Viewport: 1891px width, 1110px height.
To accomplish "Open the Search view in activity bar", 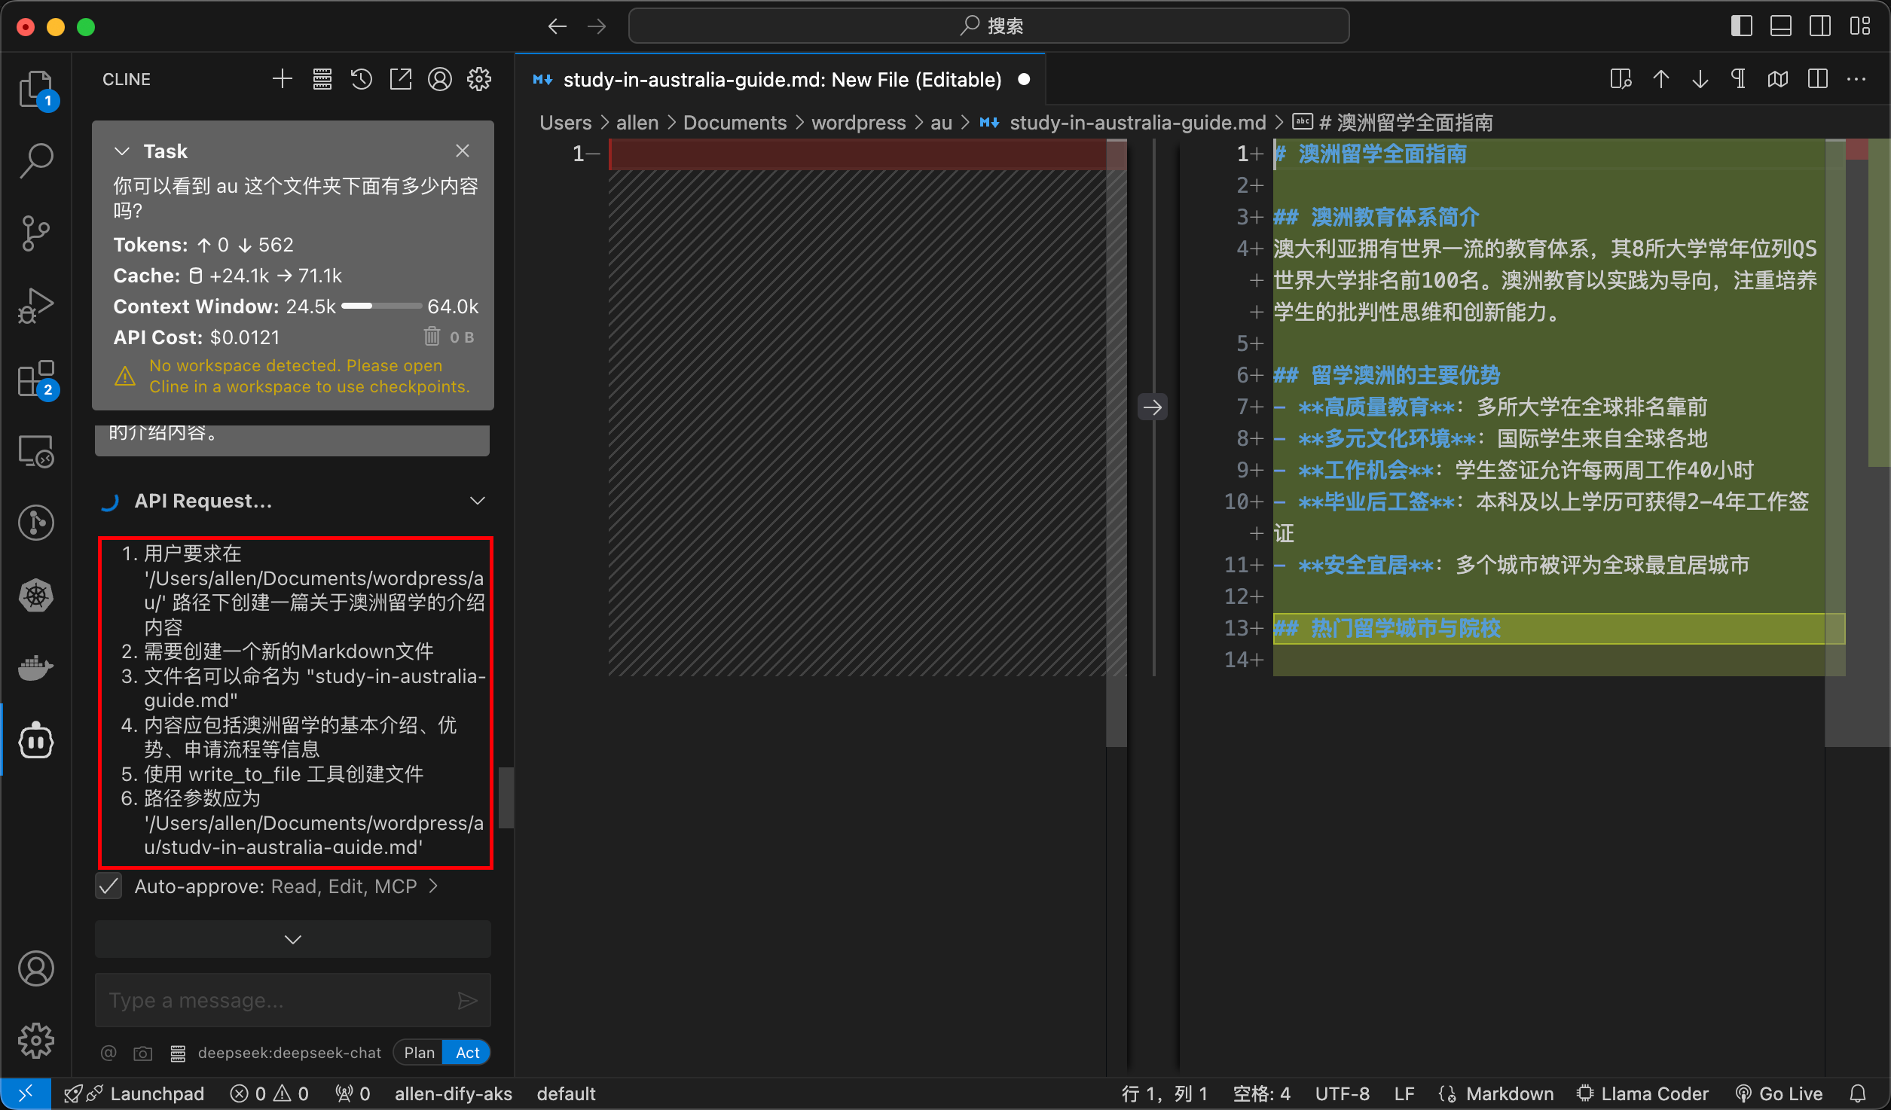I will pyautogui.click(x=36, y=160).
